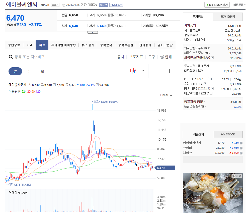Open 종목토론실 tab

tap(126, 45)
